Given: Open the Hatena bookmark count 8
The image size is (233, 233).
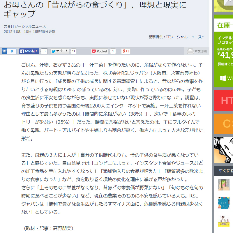Looking at the screenshot, I should click(x=12, y=51).
